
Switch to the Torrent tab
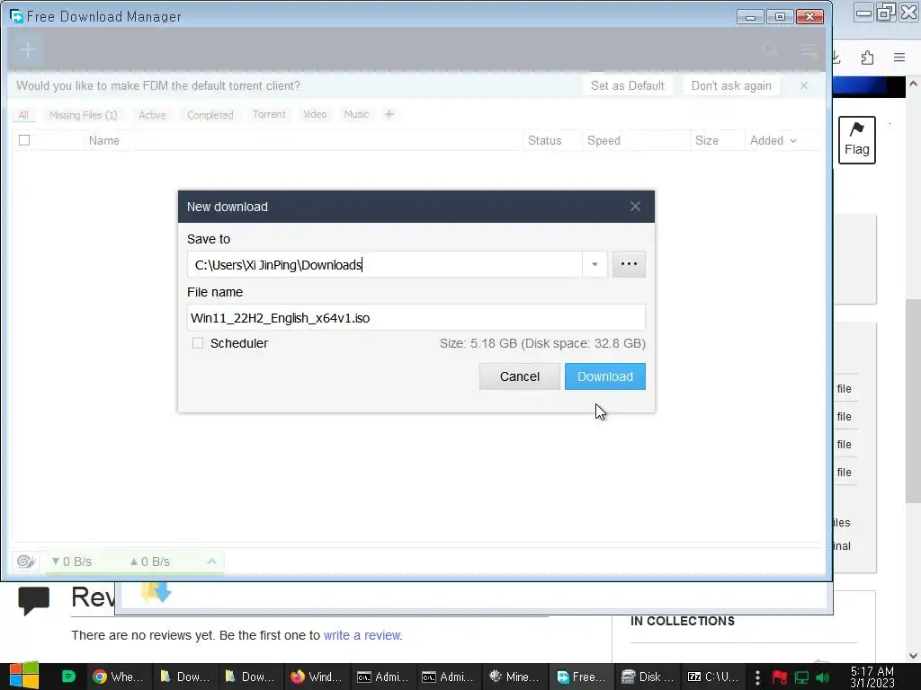[x=269, y=114]
